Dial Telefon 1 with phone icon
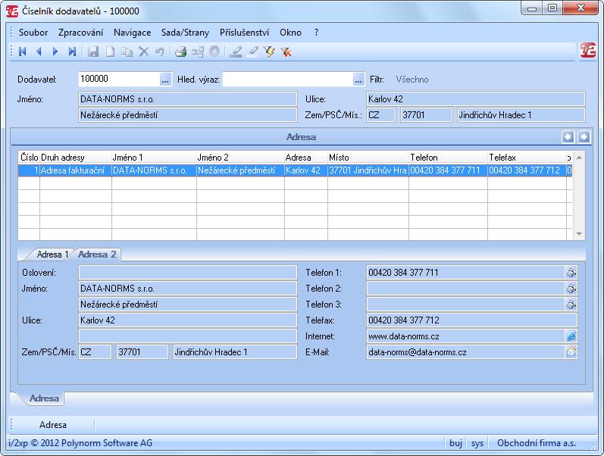This screenshot has width=604, height=456. [x=571, y=273]
